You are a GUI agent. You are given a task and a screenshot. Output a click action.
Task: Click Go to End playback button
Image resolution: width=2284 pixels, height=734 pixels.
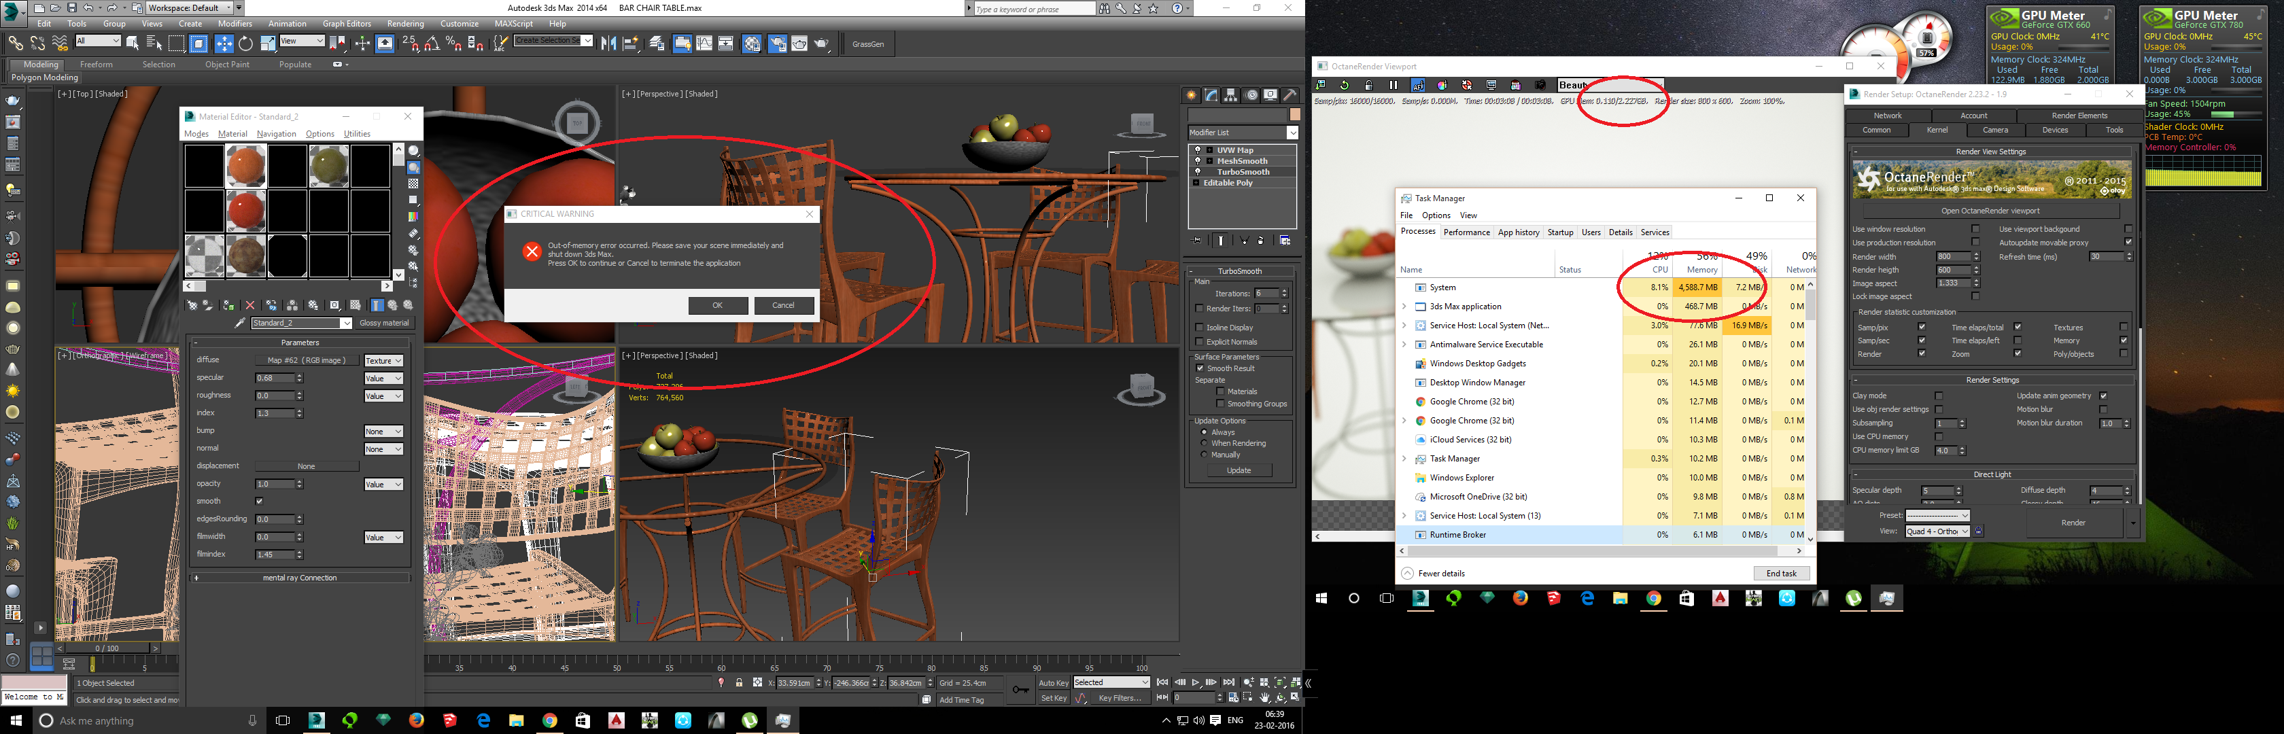click(x=1229, y=682)
